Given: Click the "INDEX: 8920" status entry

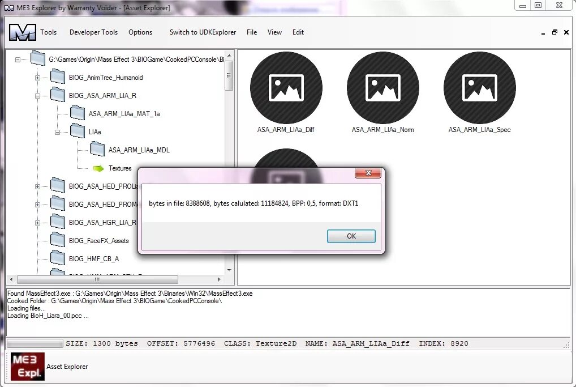Looking at the screenshot, I should tap(444, 343).
